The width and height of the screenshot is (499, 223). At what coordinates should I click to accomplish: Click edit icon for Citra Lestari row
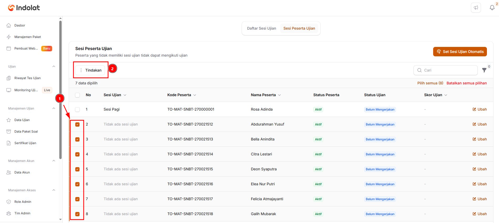pos(474,154)
